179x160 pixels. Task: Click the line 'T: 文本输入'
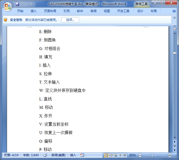pyautogui.click(x=49, y=82)
